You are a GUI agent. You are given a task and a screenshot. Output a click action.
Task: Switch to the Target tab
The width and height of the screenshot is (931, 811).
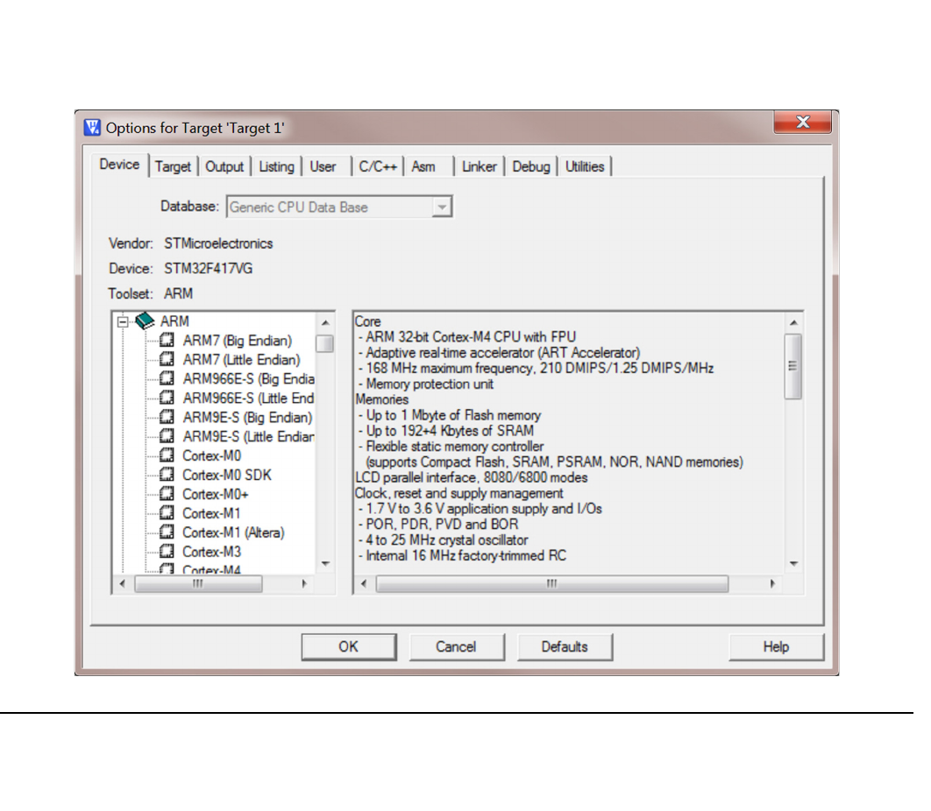[x=173, y=166]
